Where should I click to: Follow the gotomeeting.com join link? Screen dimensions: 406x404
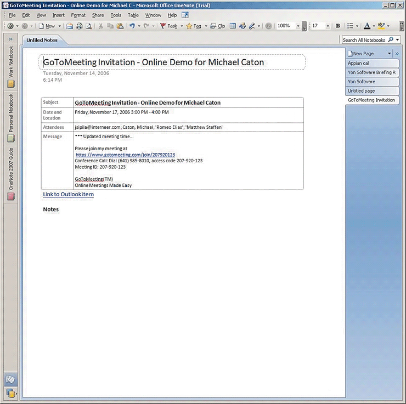[125, 155]
